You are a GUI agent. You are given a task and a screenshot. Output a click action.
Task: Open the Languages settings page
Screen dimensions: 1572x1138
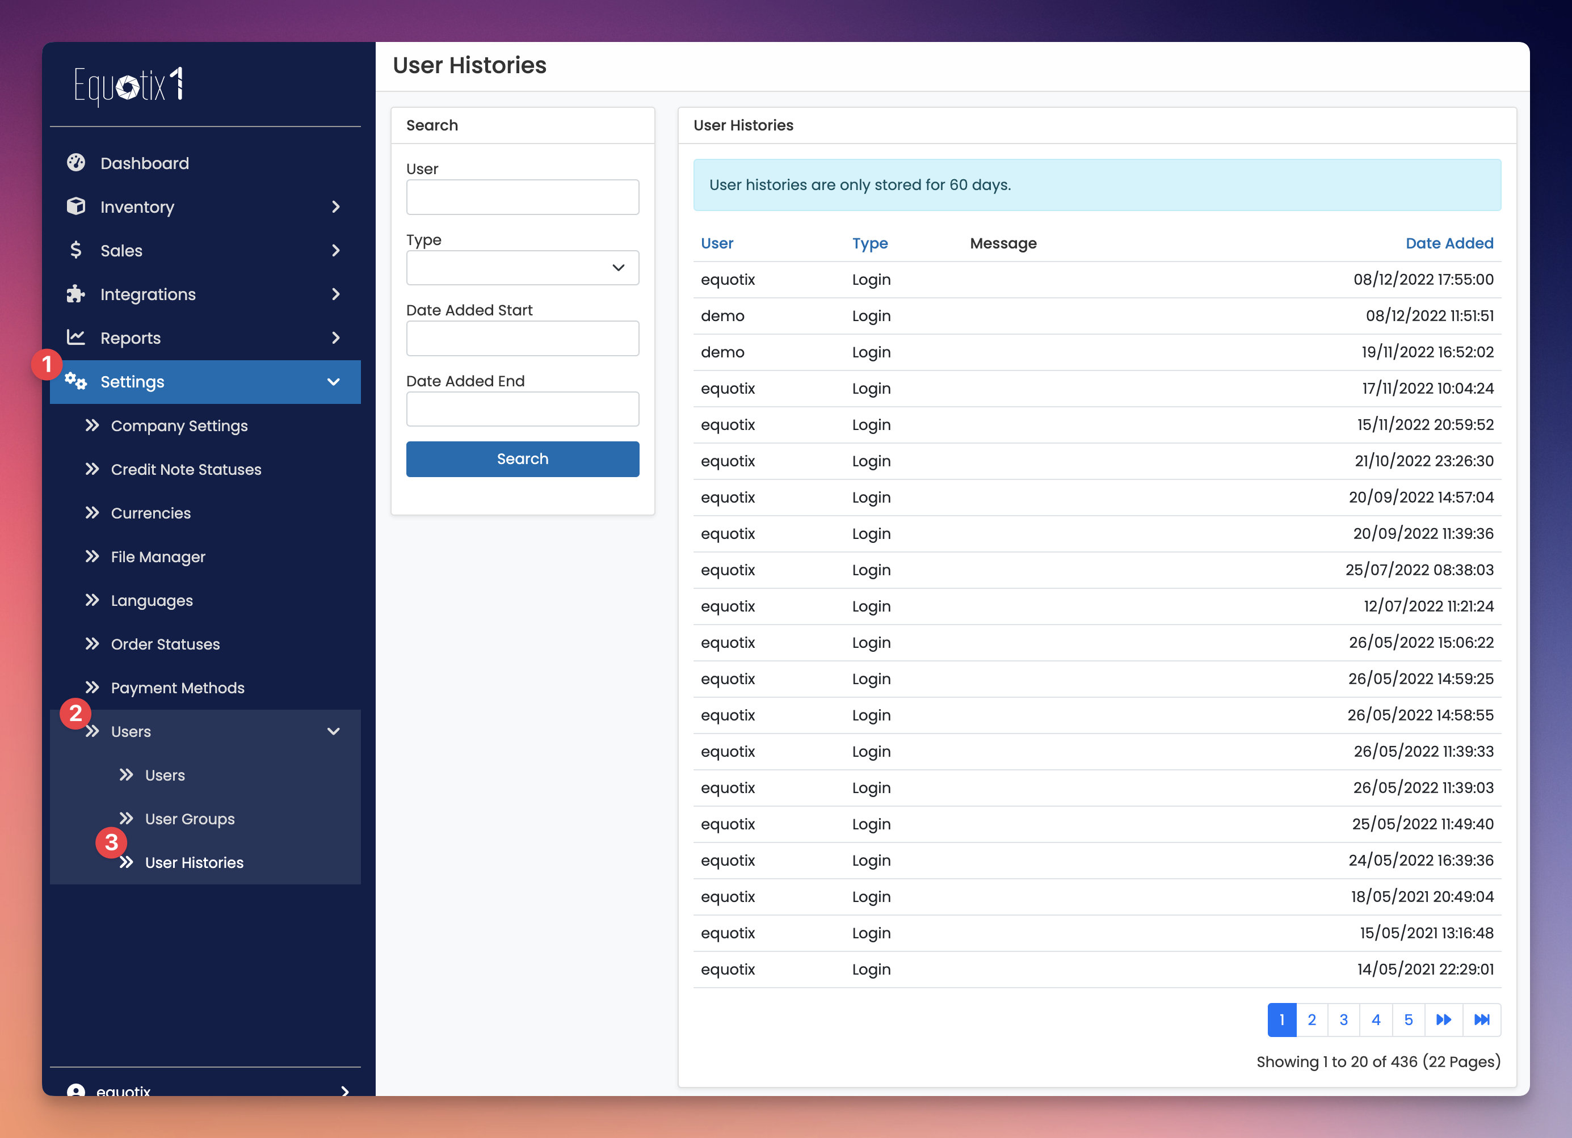coord(152,600)
